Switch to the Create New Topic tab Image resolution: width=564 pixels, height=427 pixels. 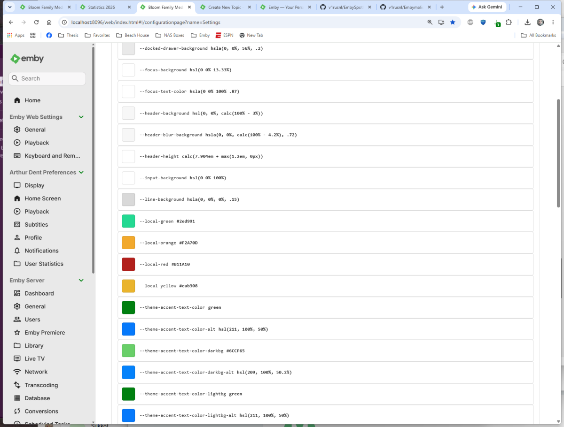pos(225,7)
